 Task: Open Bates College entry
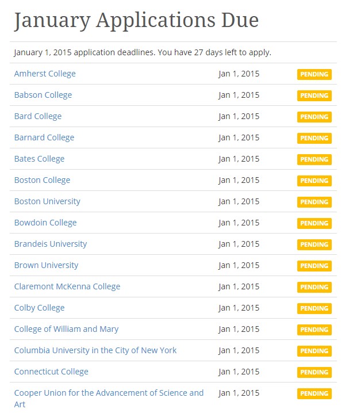click(x=39, y=159)
